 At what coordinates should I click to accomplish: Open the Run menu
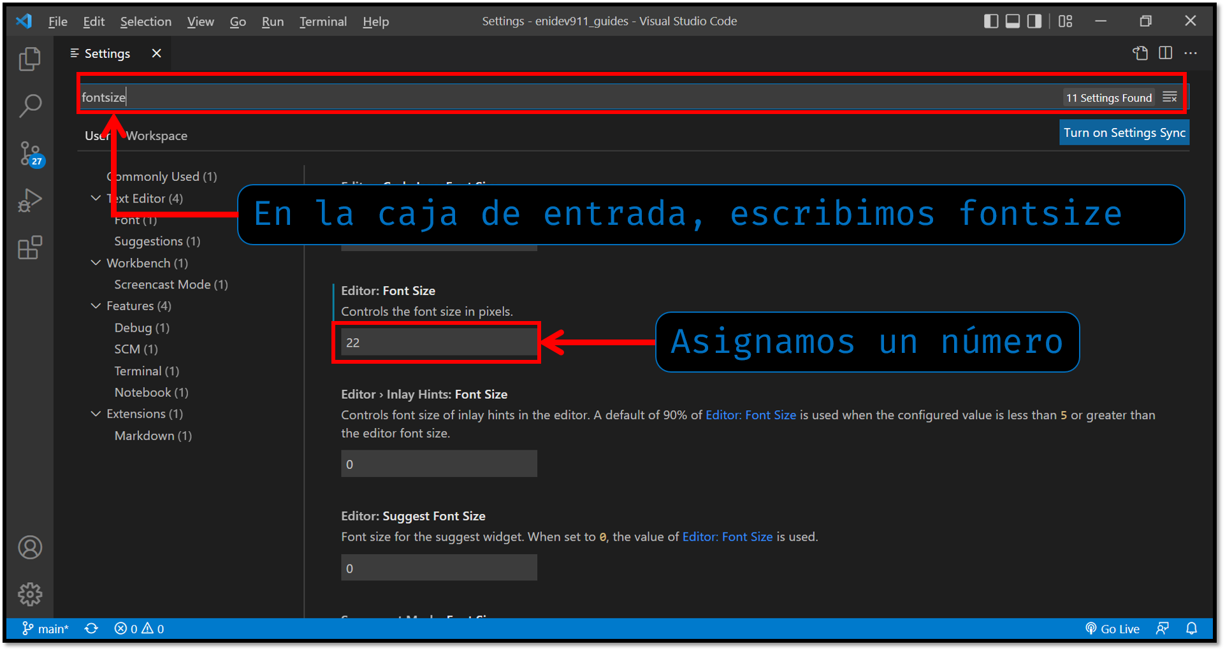point(273,22)
